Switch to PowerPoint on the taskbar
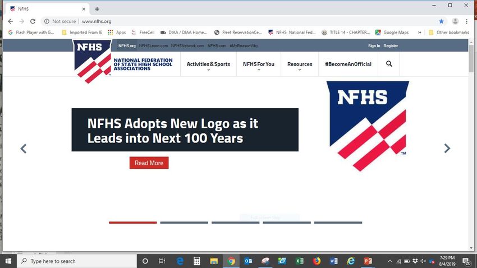Viewport: 477px width, 268px height. tap(368, 261)
